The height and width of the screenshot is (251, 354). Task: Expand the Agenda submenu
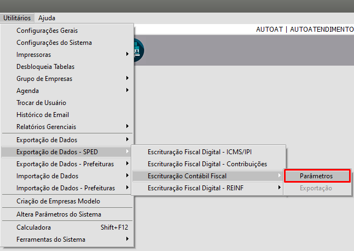[28, 91]
